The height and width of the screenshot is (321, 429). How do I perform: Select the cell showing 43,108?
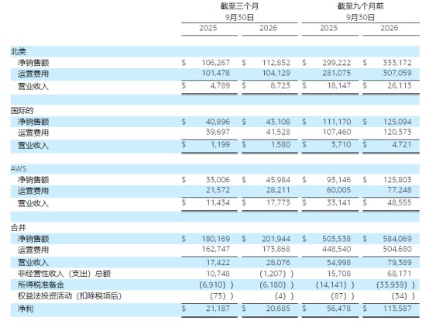(x=278, y=122)
